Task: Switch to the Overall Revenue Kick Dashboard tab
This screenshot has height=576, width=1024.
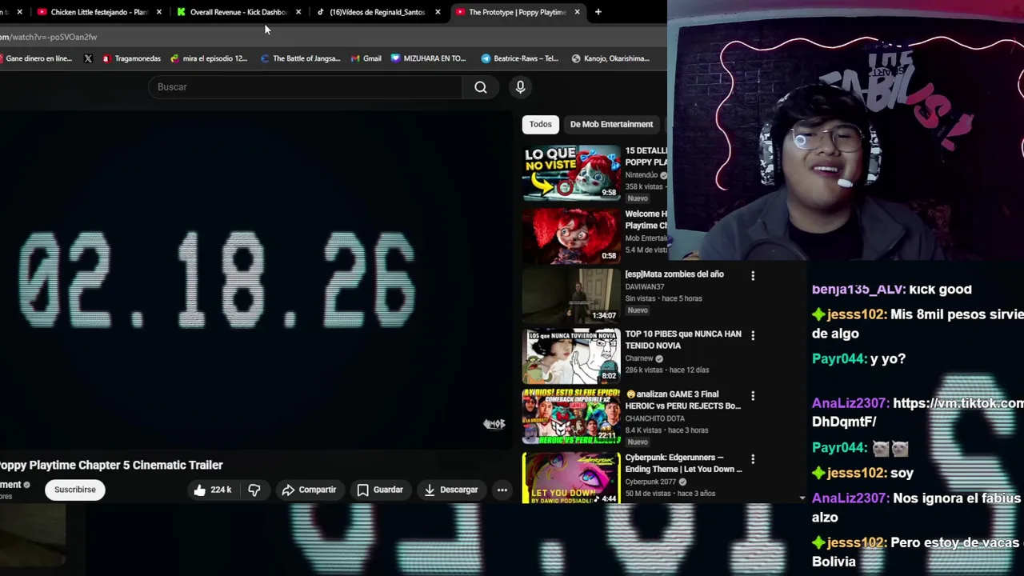Action: (232, 12)
